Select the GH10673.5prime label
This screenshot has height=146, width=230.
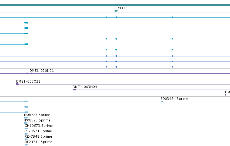tap(39, 126)
